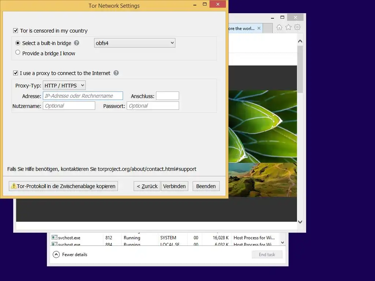Choose the 'Provide a bridge I know' option
This screenshot has height=281, width=375.
pos(18,52)
